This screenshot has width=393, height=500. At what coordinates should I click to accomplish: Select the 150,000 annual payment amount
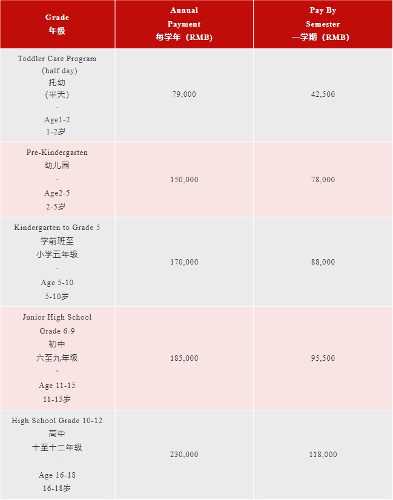tap(184, 180)
